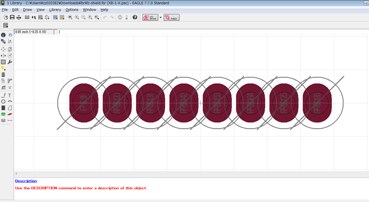
Task: Select the Wire line drawing tool
Action: coord(3,95)
